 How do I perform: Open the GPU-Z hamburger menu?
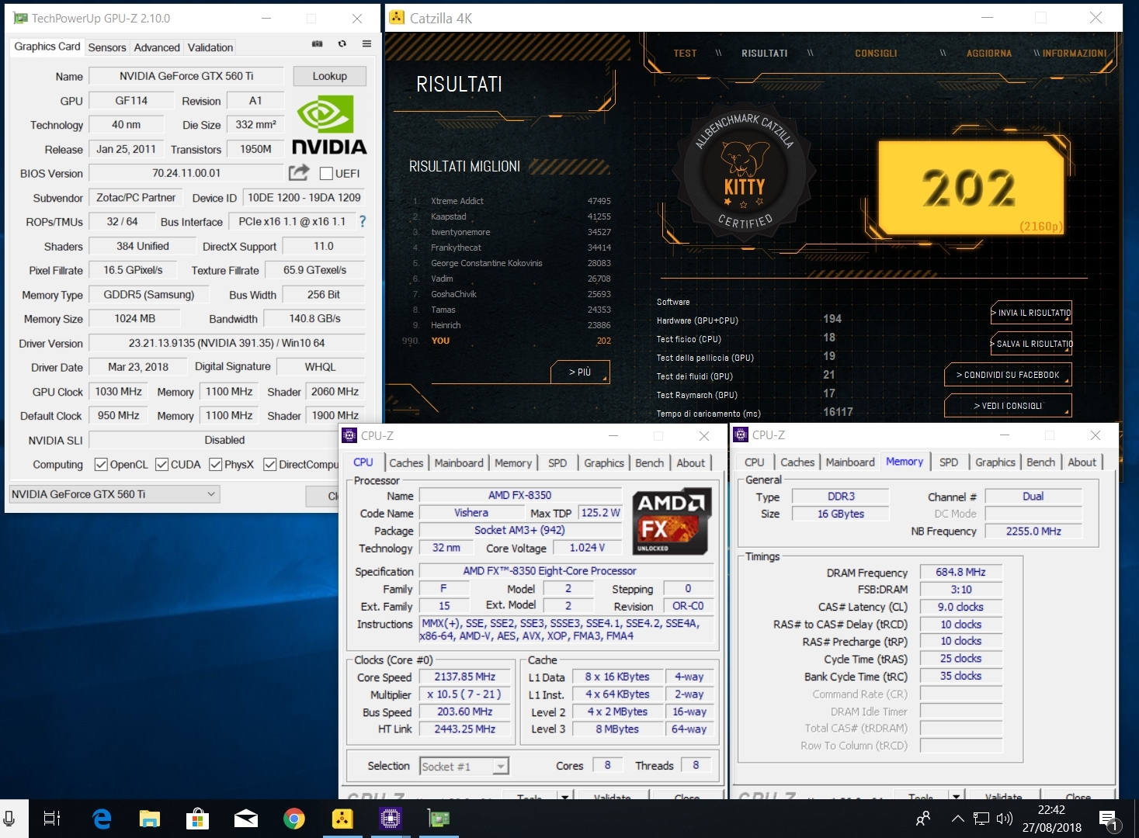click(366, 43)
